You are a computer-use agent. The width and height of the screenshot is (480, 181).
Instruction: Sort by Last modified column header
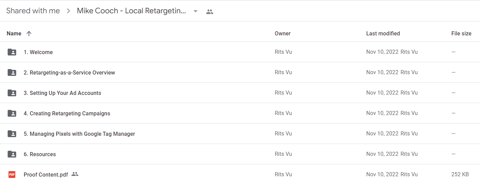pos(383,33)
